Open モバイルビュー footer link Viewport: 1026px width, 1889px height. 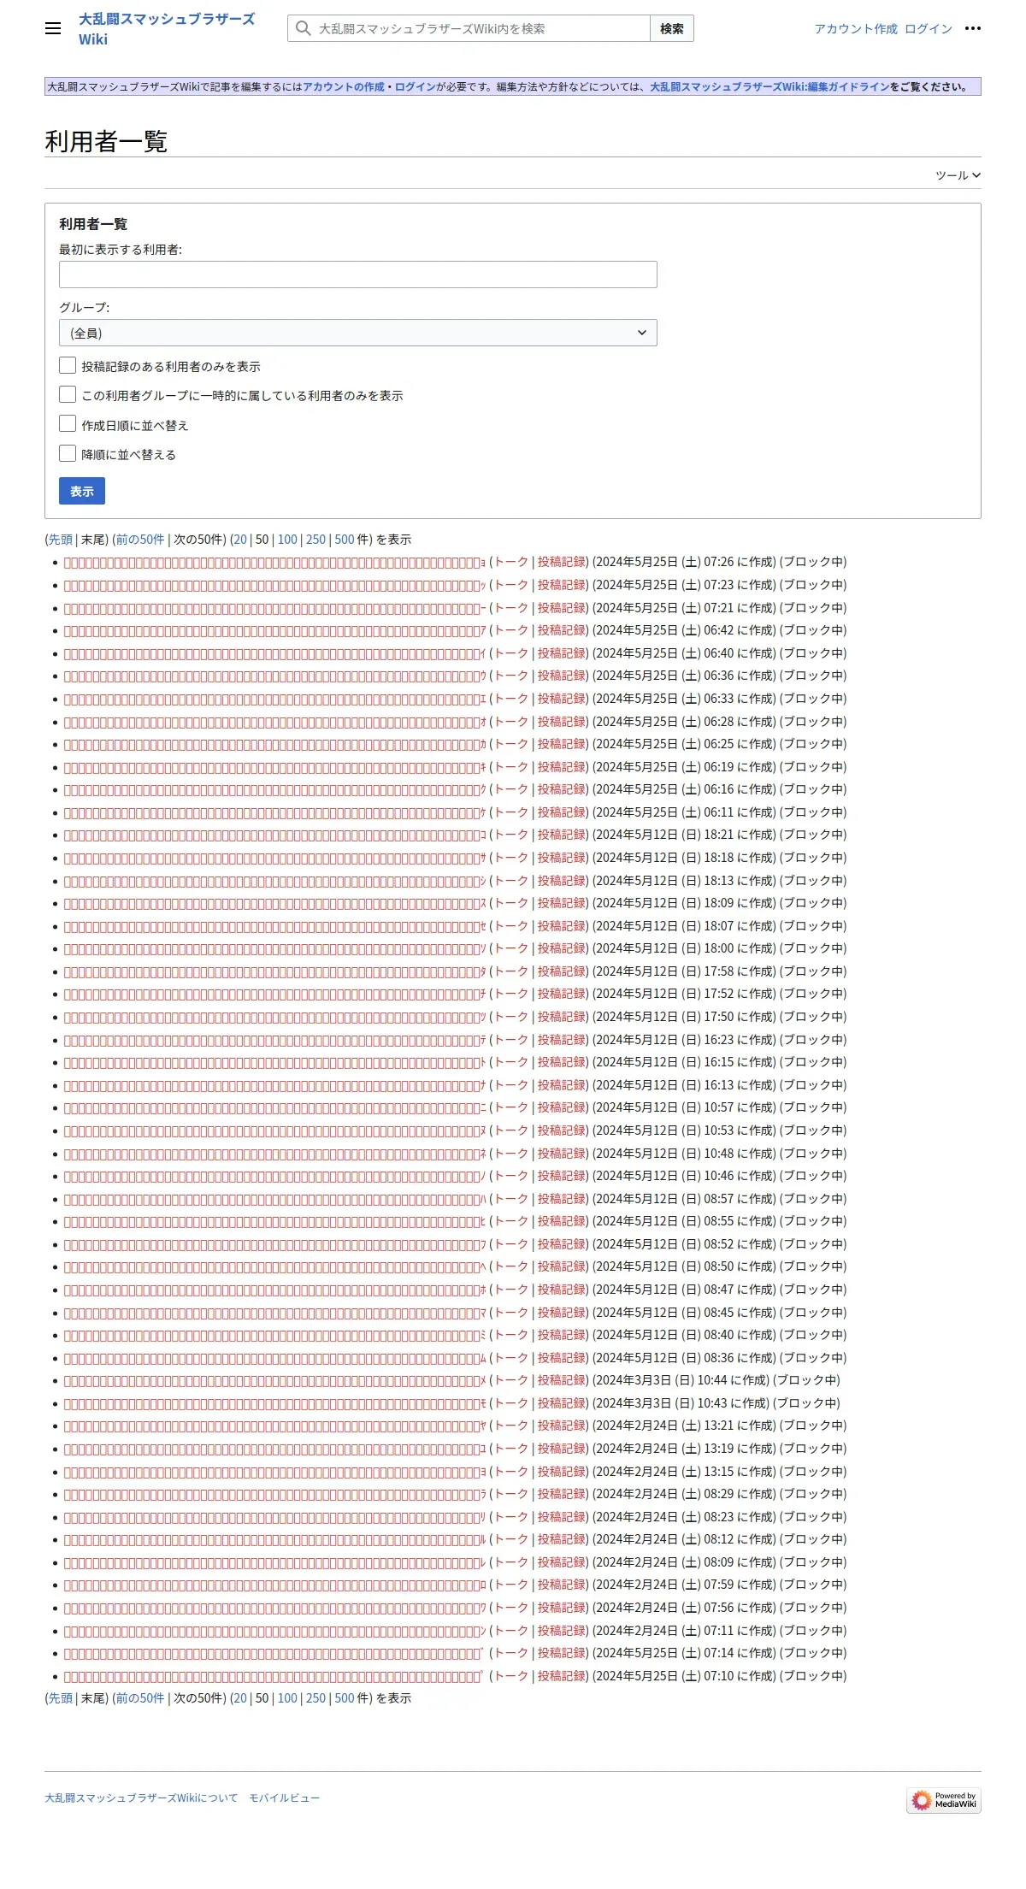284,1798
